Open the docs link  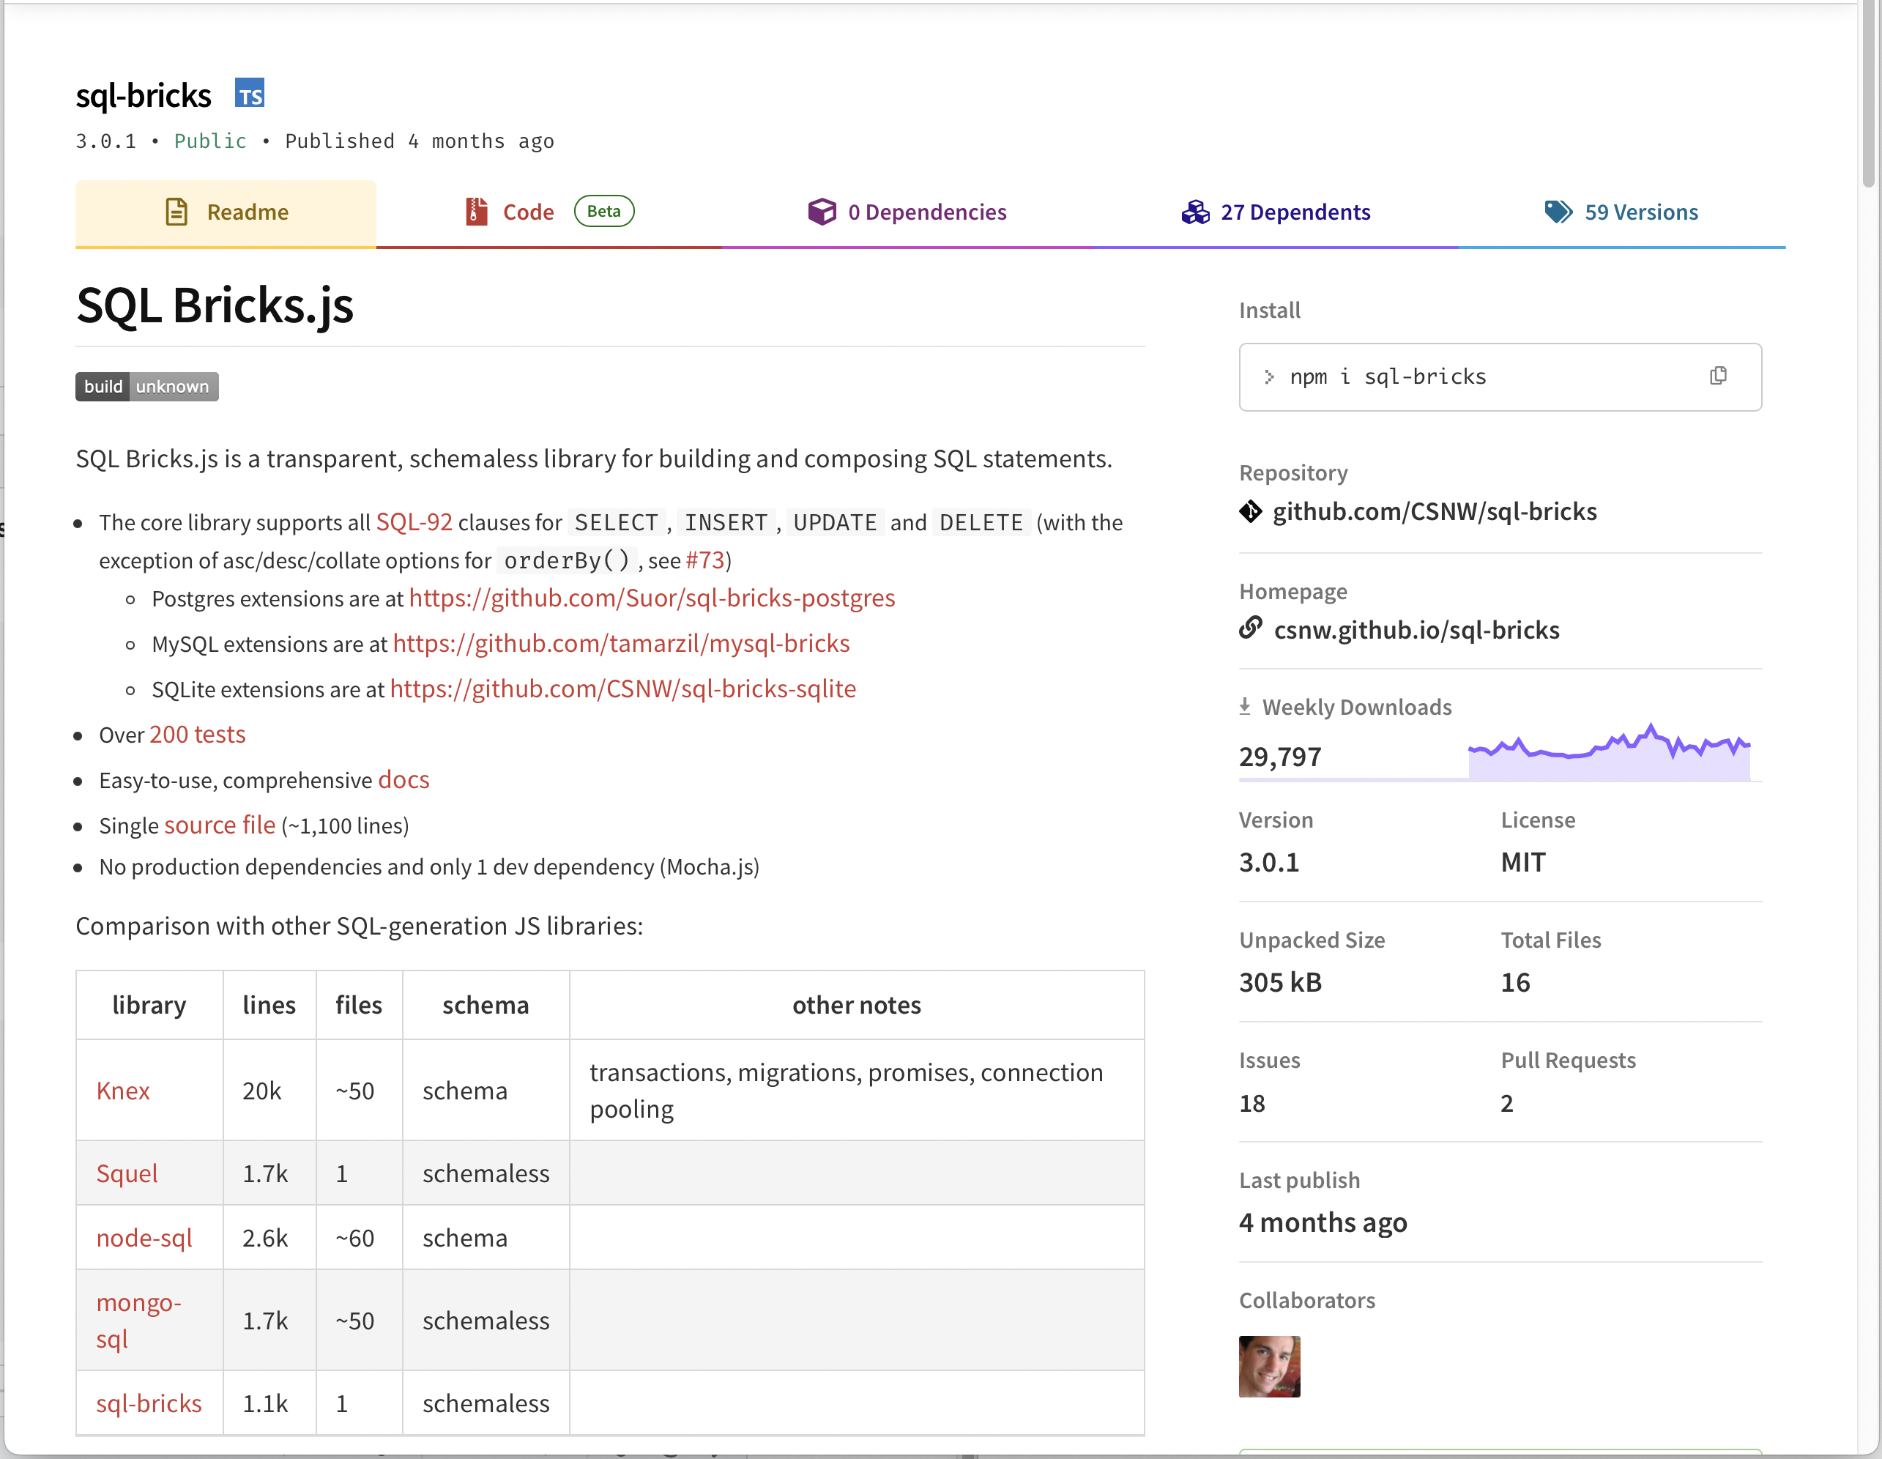pyautogui.click(x=404, y=780)
